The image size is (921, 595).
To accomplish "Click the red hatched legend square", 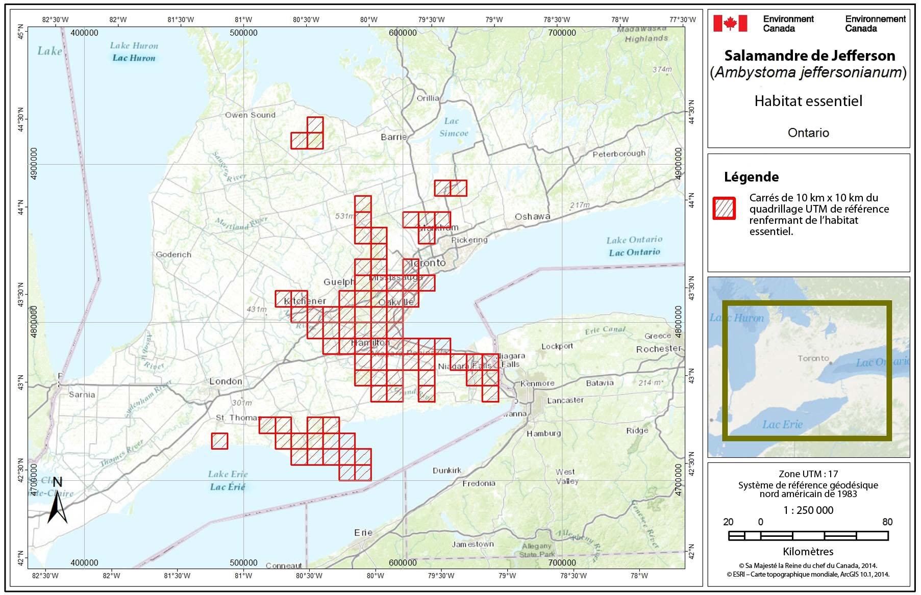I will click(x=724, y=209).
